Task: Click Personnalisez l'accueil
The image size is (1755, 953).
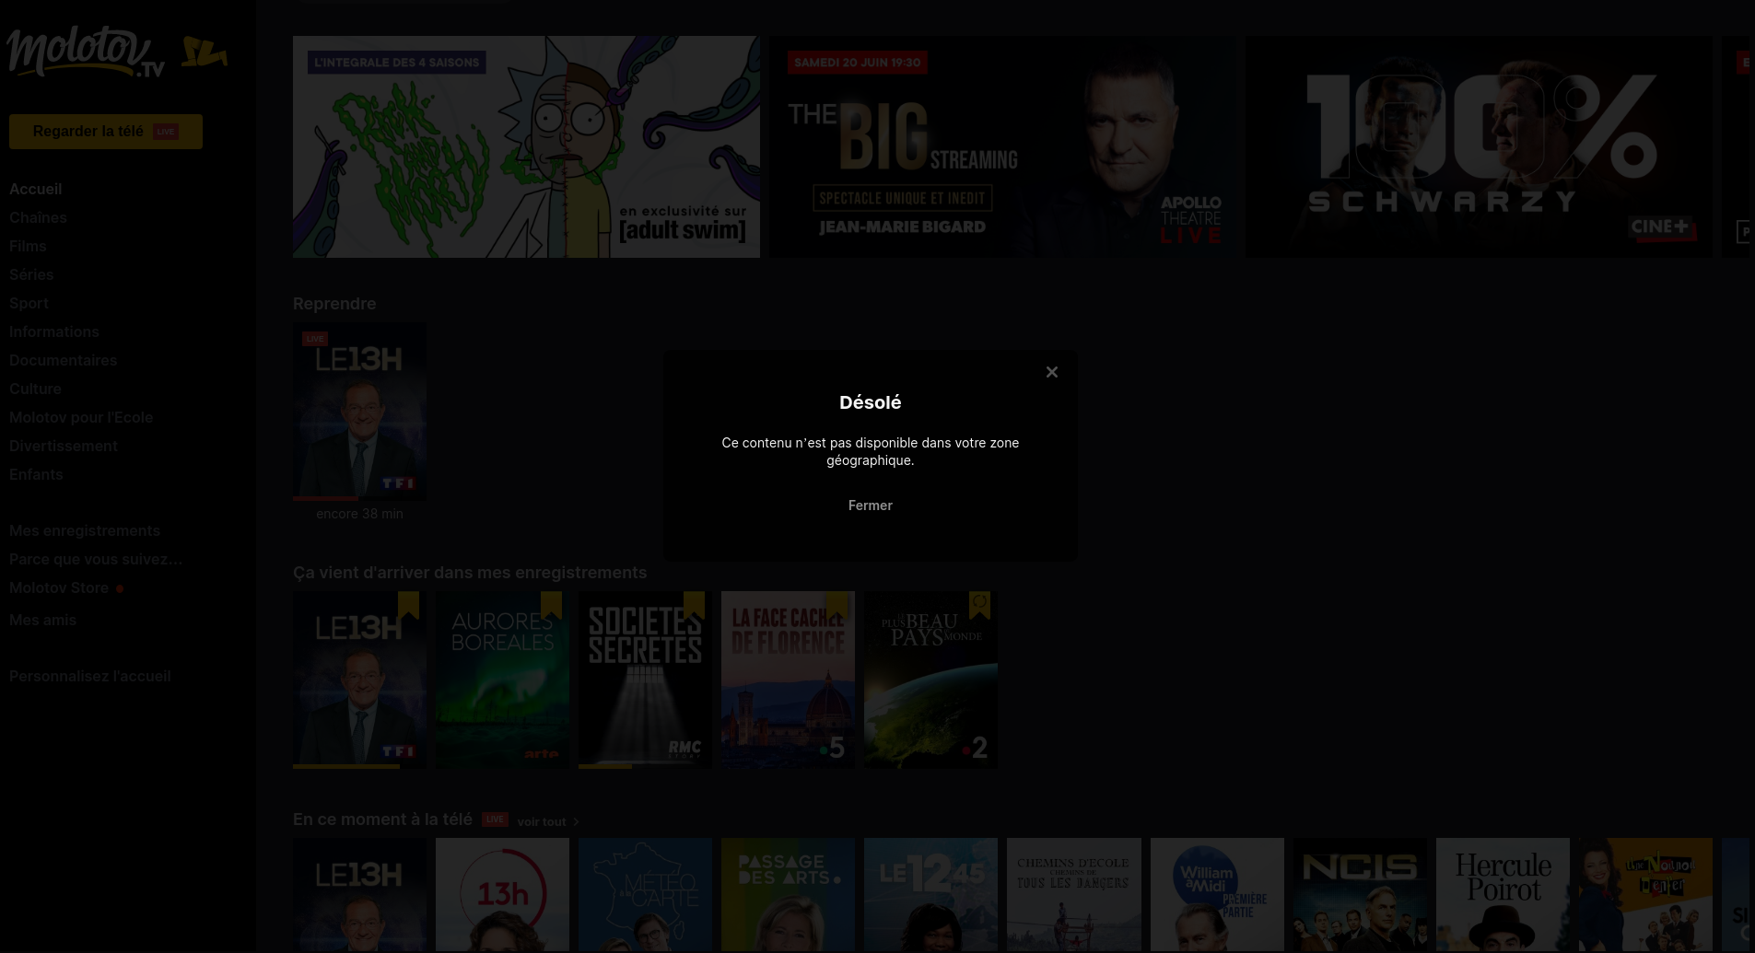Action: pyautogui.click(x=90, y=676)
